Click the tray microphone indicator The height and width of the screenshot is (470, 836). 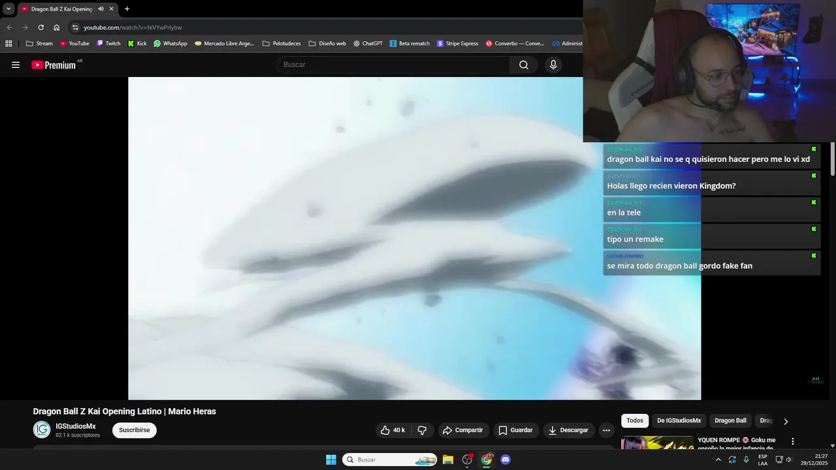[747, 460]
